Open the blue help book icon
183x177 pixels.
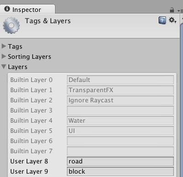[162, 21]
